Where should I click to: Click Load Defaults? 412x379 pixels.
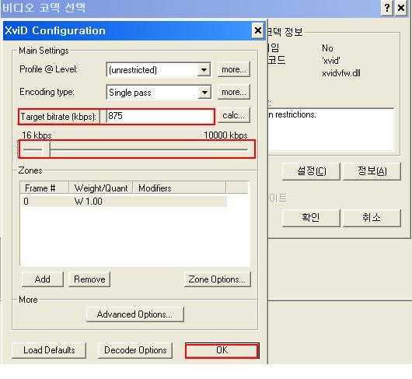click(x=49, y=350)
